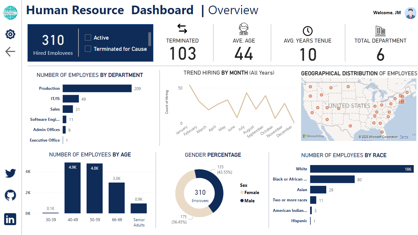Image resolution: width=418 pixels, height=235 pixels.
Task: Click the Microsoft Bing logo on the map
Action: coord(313,136)
